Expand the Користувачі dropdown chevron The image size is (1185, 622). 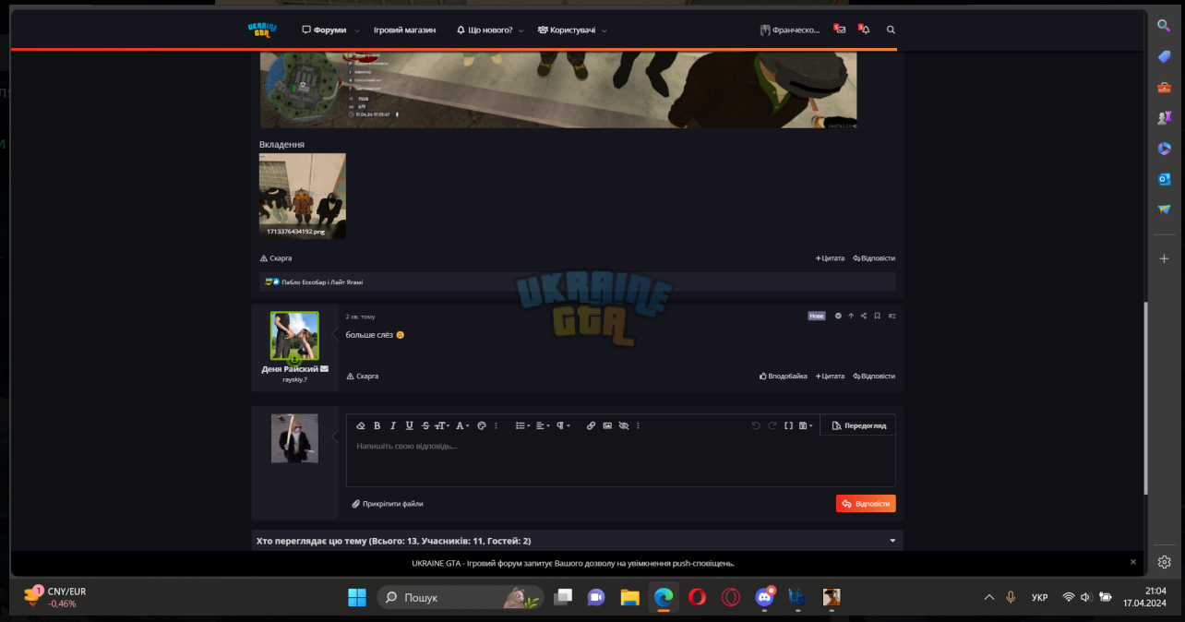coord(604,30)
